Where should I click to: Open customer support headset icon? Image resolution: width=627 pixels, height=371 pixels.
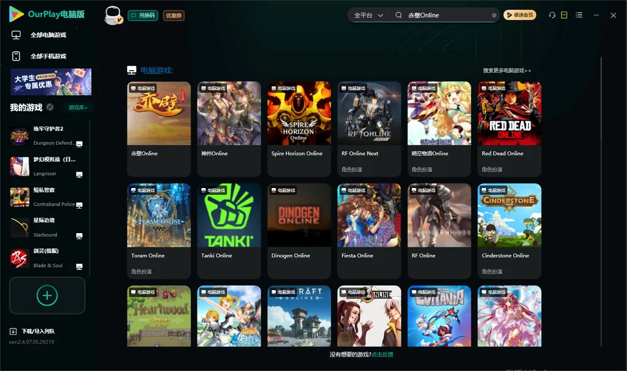[x=552, y=15]
